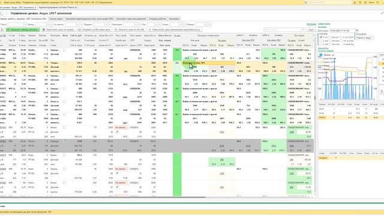Expand the Бренд filter dropdown

point(48,25)
